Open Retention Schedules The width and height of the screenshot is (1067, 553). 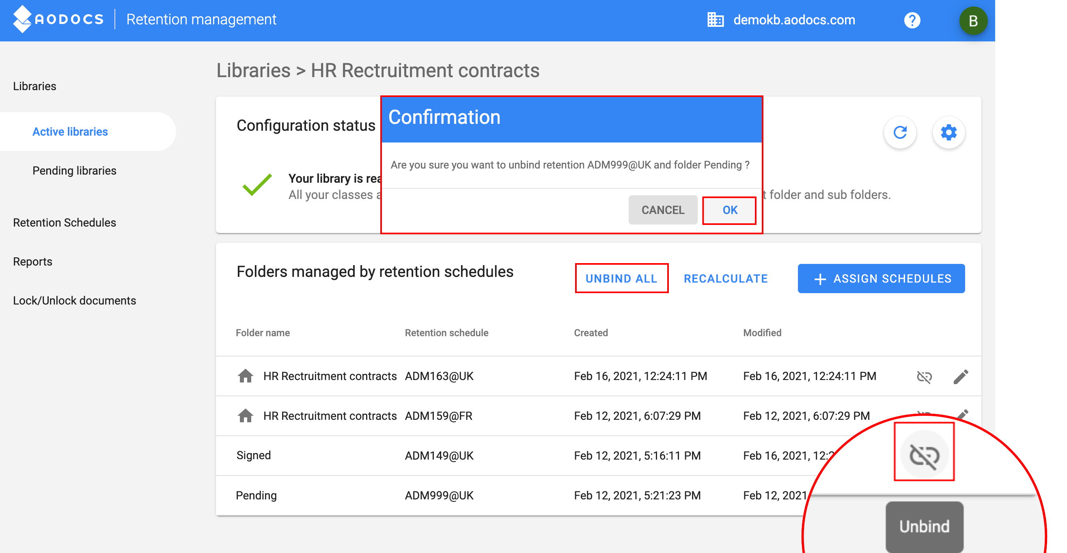[x=65, y=222]
